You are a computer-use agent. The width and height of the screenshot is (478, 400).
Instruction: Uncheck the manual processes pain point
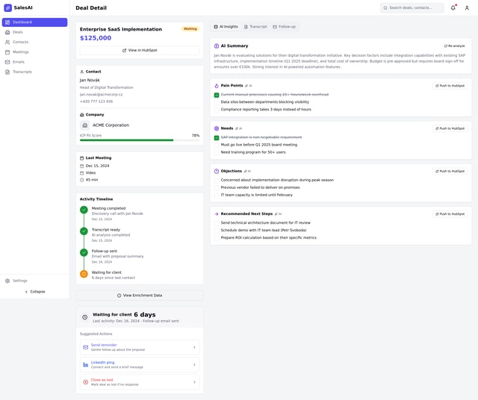point(217,95)
